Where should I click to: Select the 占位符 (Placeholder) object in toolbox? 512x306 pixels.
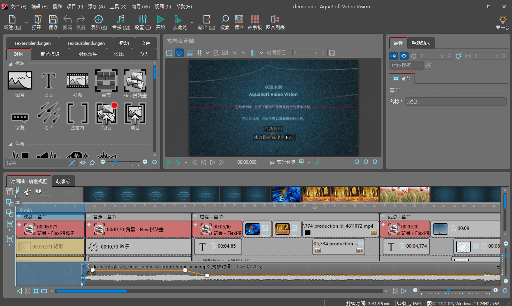coord(77,117)
